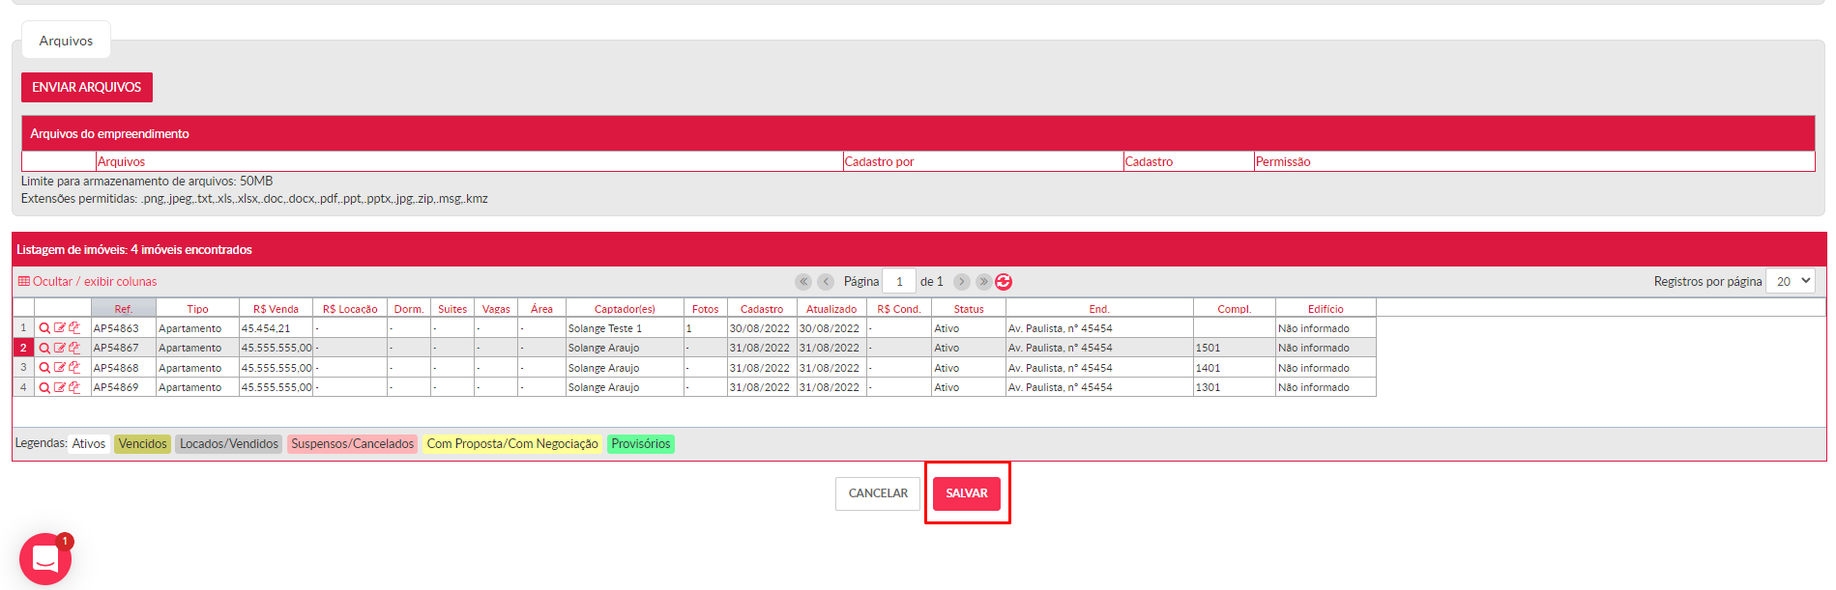Edit property AP54868
The height and width of the screenshot is (590, 1836).
(x=60, y=368)
